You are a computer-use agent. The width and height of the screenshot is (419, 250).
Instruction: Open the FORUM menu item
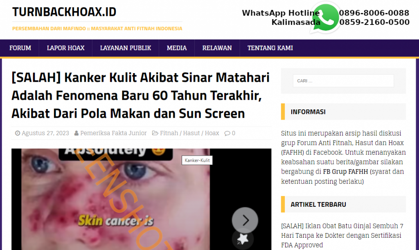20,48
